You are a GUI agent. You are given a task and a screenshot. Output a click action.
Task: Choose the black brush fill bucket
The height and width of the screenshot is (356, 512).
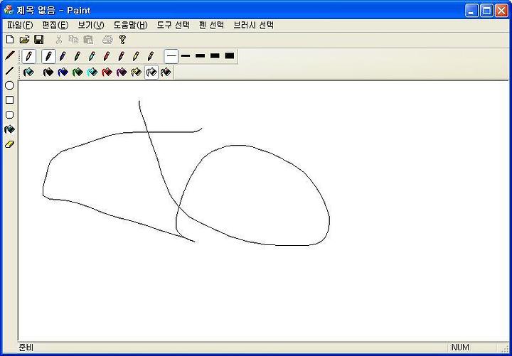48,72
